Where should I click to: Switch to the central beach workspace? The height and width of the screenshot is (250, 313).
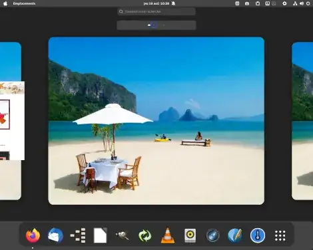point(156,121)
